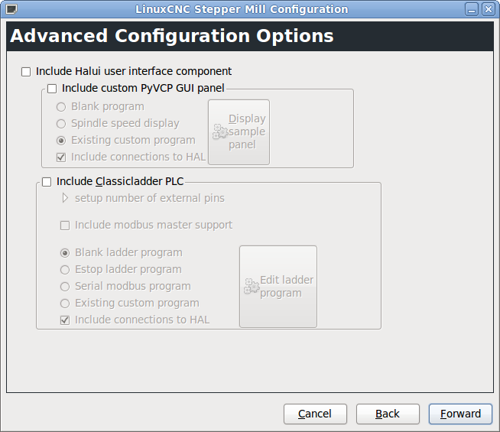This screenshot has width=500, height=432.
Task: Expand setup number of external pins
Action: 66,199
